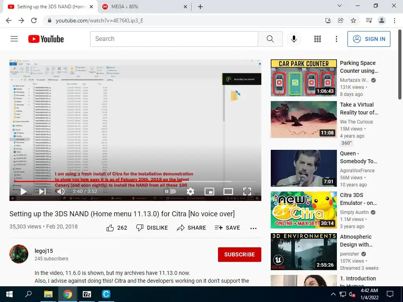Show hidden system tray icons
403x302 pixels.
(333, 294)
